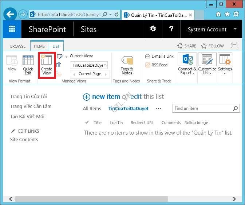Open the System Account dropdown menu
Viewport: 245px width, 205px height.
(212, 30)
